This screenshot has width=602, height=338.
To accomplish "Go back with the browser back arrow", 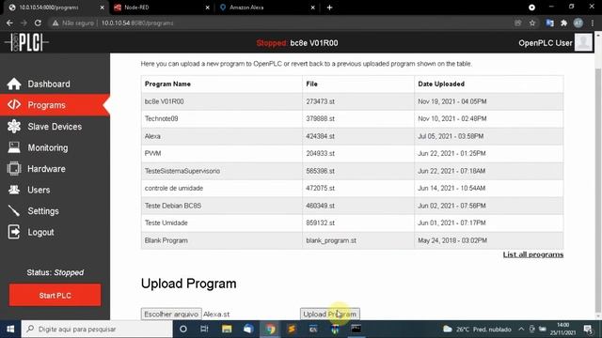I will pyautogui.click(x=9, y=23).
